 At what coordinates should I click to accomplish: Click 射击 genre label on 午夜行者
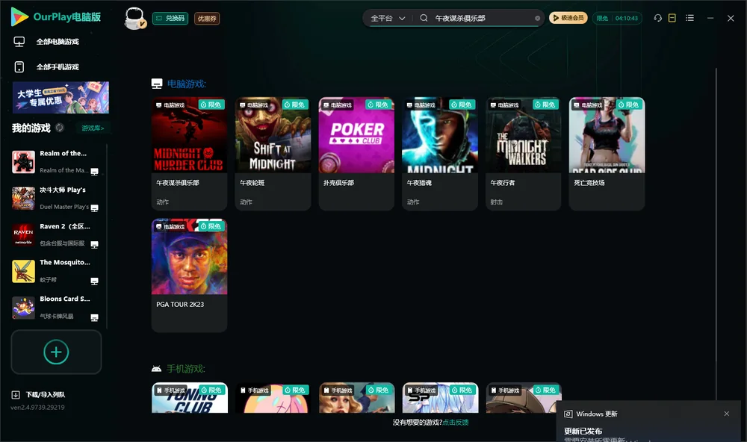click(497, 202)
